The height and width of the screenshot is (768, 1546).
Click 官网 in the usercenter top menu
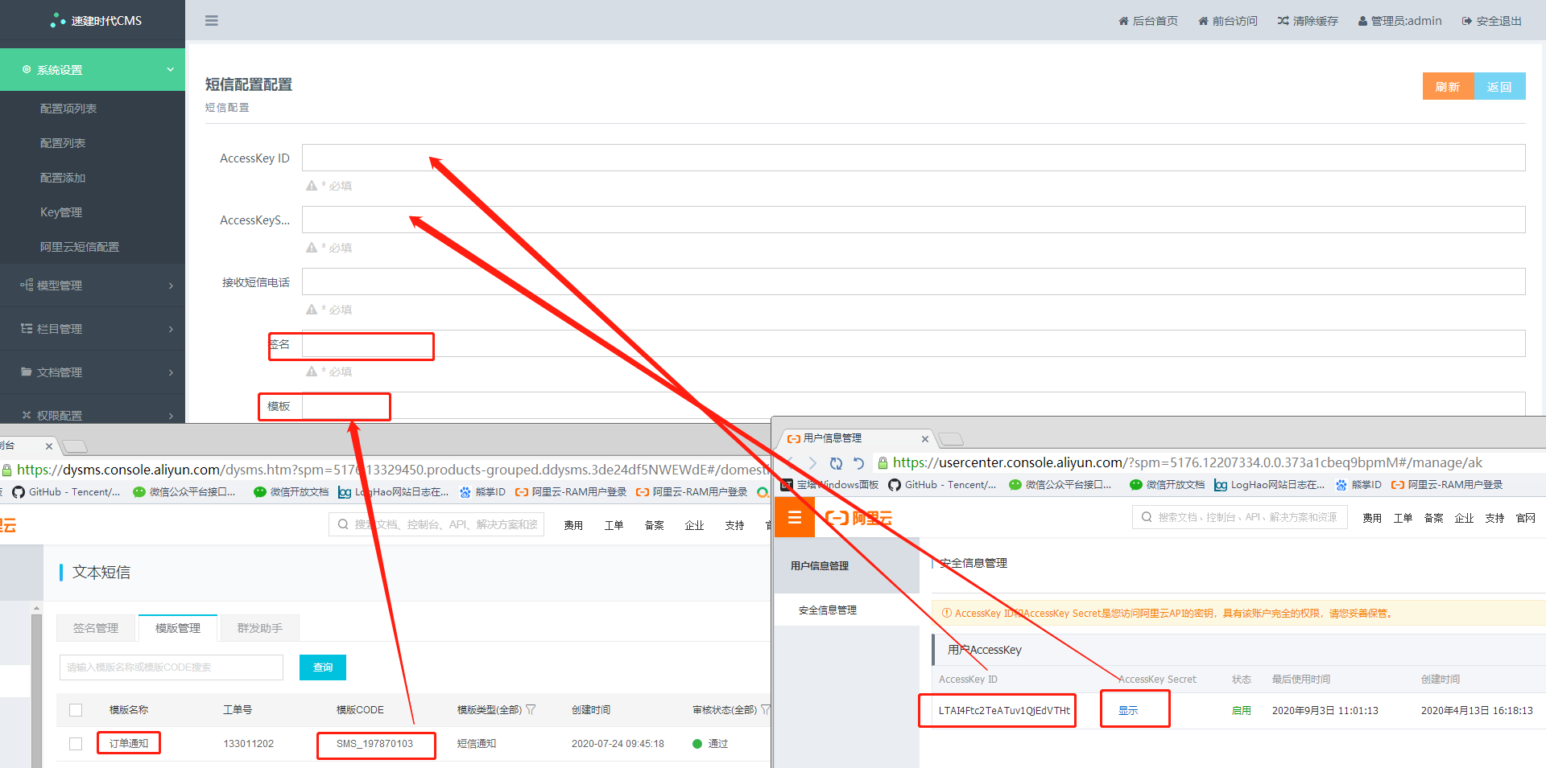click(x=1526, y=518)
